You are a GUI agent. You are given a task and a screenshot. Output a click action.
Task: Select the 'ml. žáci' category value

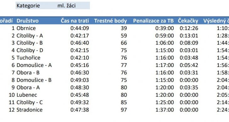pyautogui.click(x=66, y=6)
